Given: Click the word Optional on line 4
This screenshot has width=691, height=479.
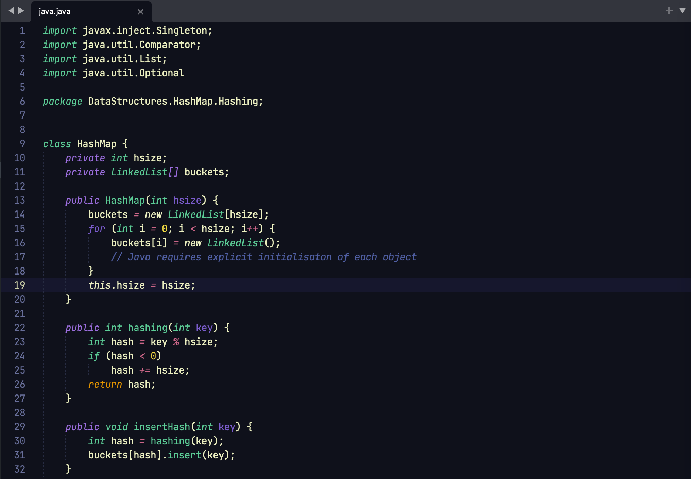Looking at the screenshot, I should click(x=161, y=73).
